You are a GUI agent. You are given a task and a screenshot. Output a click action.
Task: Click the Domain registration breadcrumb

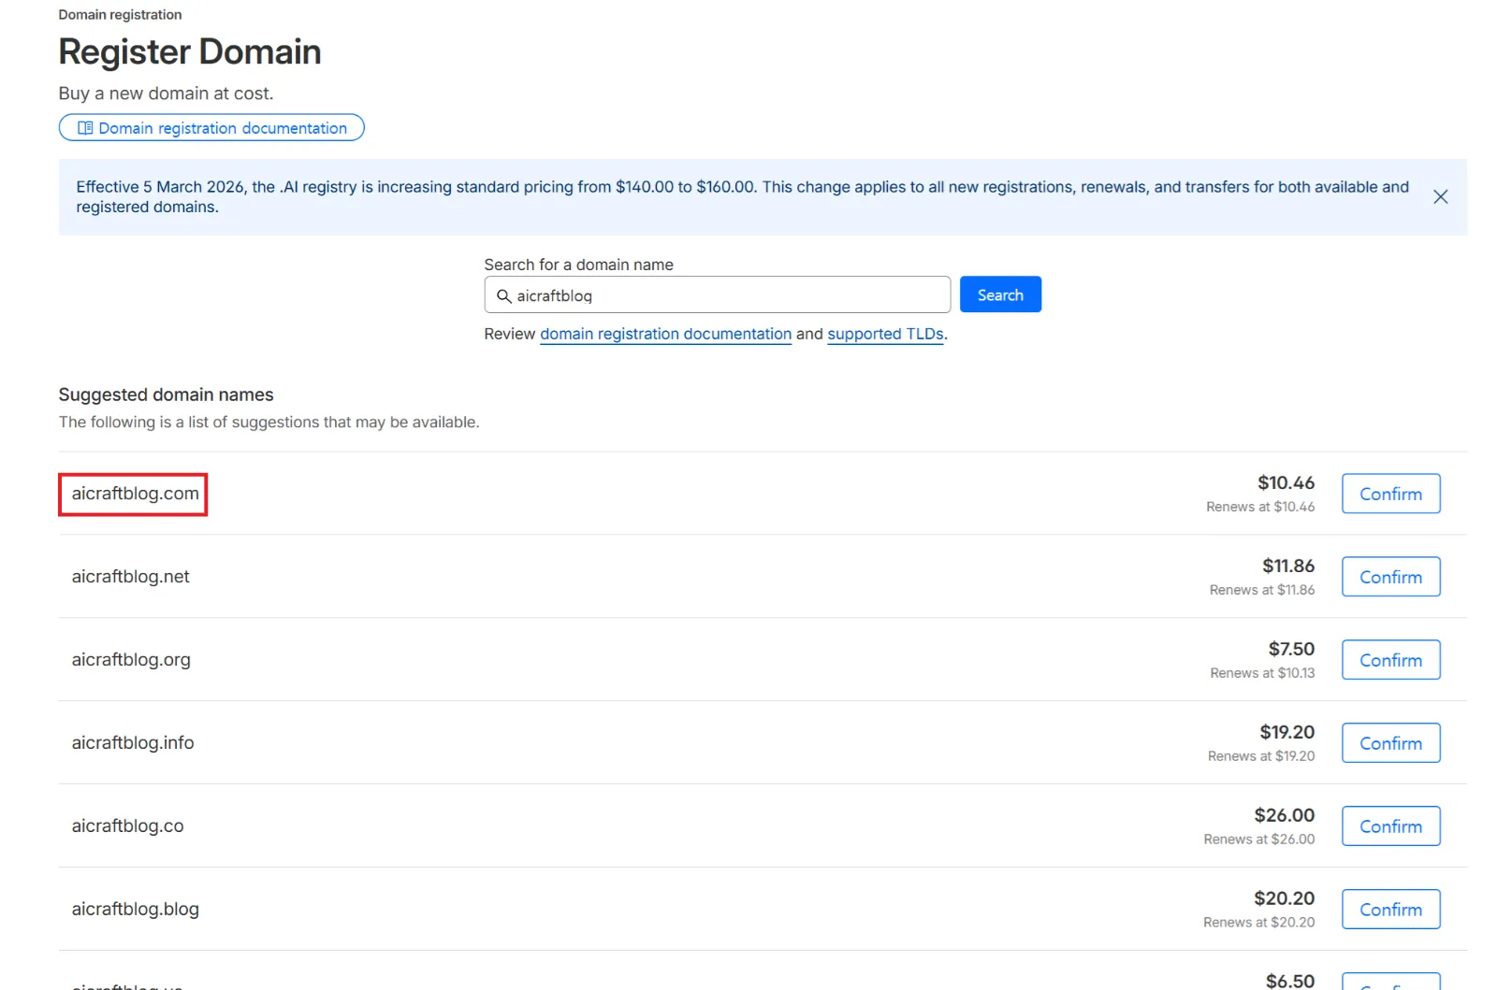click(120, 15)
